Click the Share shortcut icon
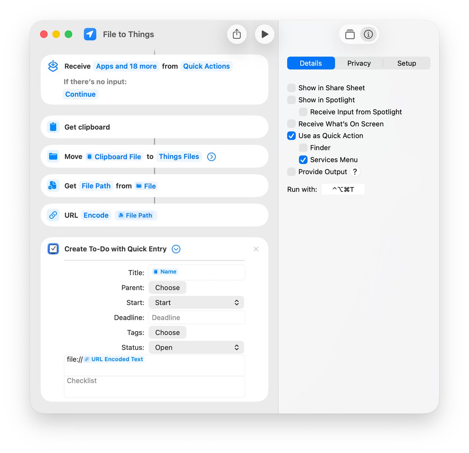The width and height of the screenshot is (469, 453). tap(237, 34)
